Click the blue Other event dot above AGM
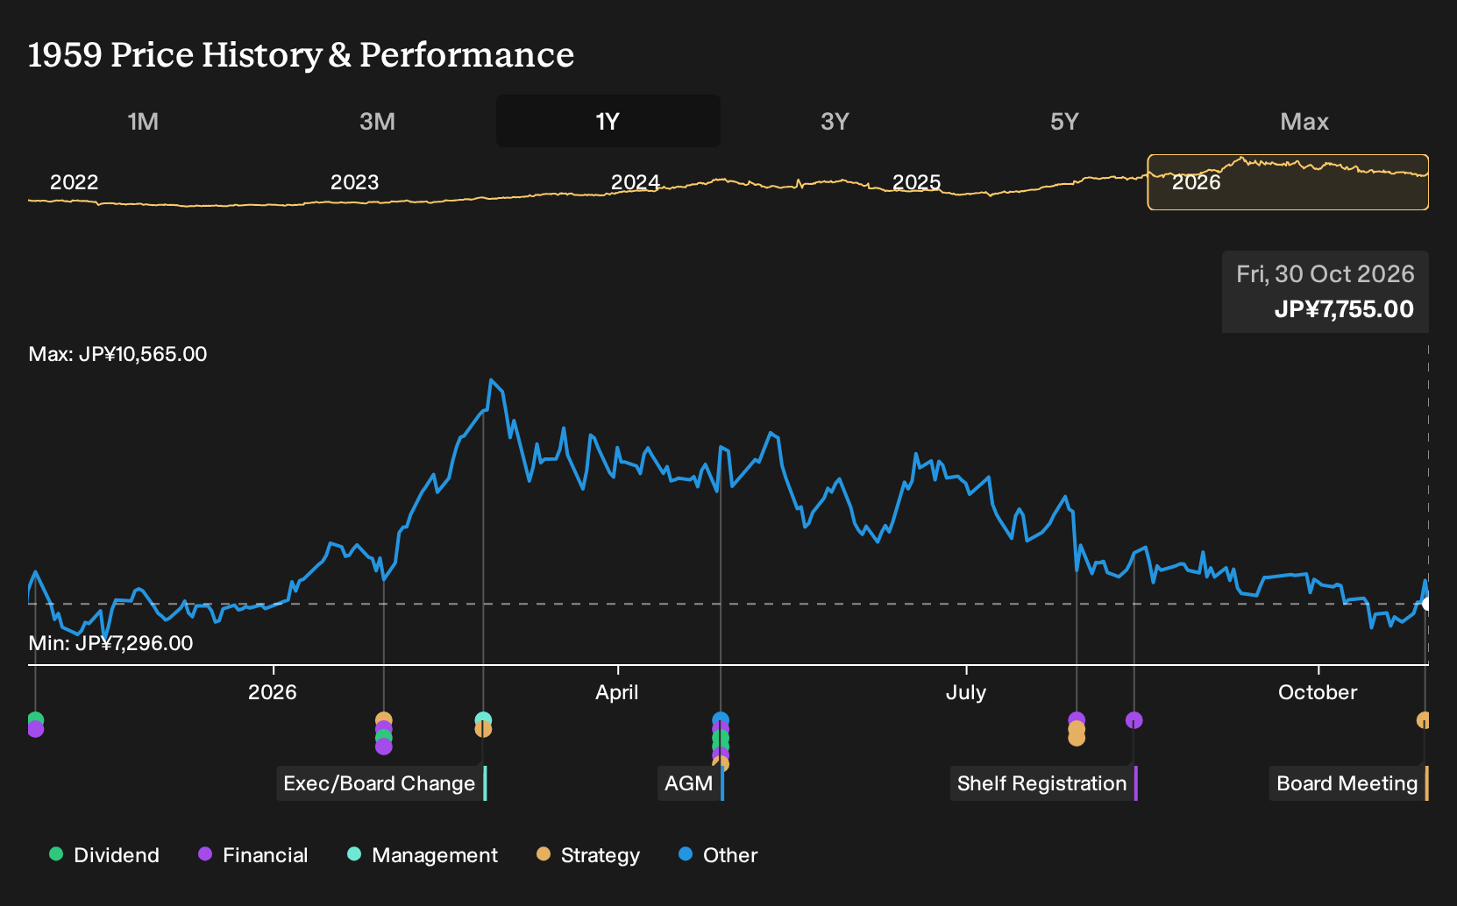Image resolution: width=1457 pixels, height=906 pixels. [721, 720]
